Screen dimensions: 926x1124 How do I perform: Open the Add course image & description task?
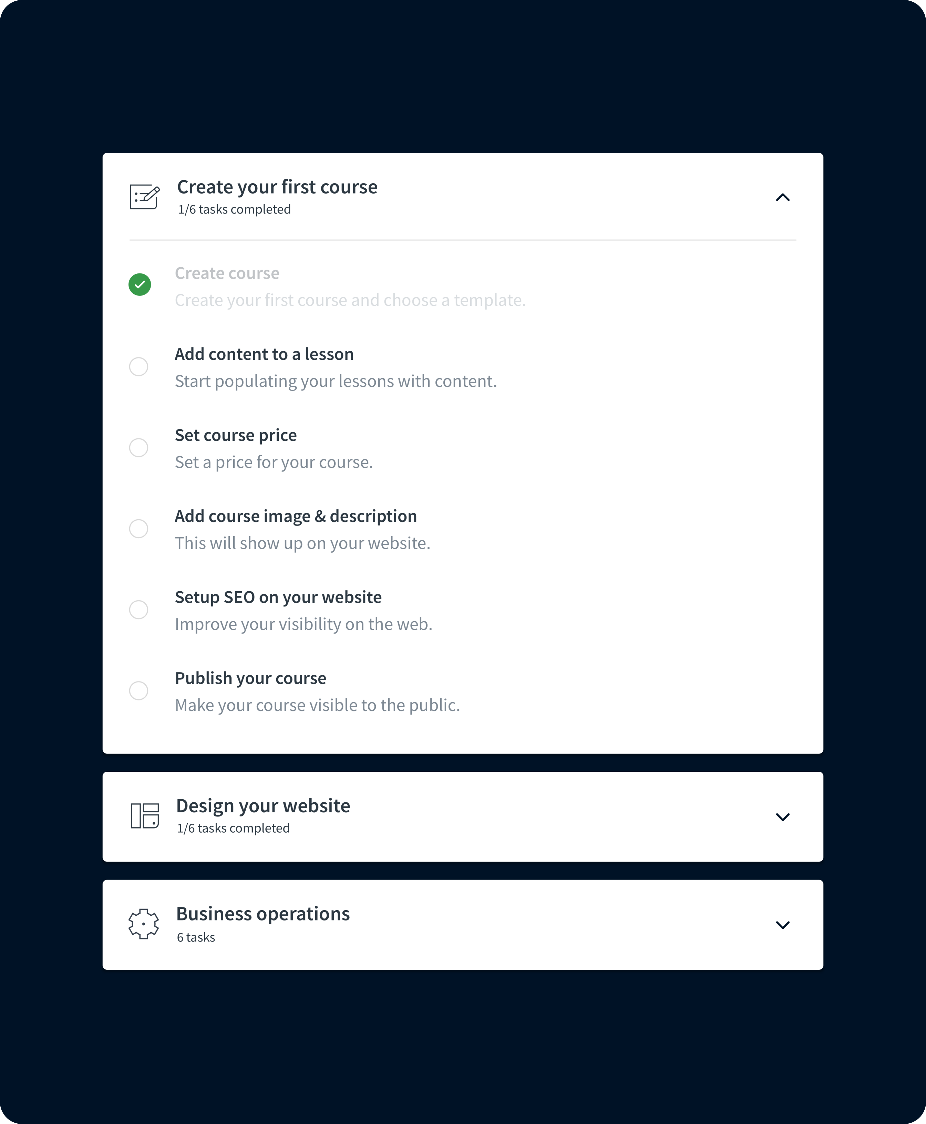[296, 516]
